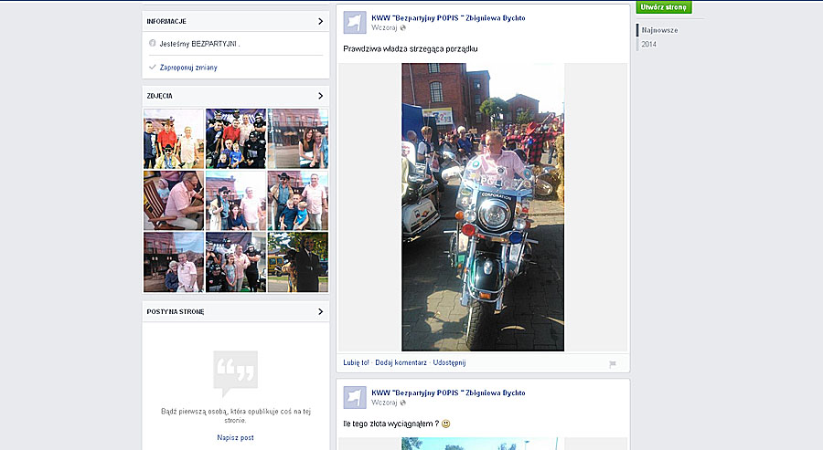823x450 pixels.
Task: Select 'Najnowsze' in the timeline navigation
Action: coord(659,30)
